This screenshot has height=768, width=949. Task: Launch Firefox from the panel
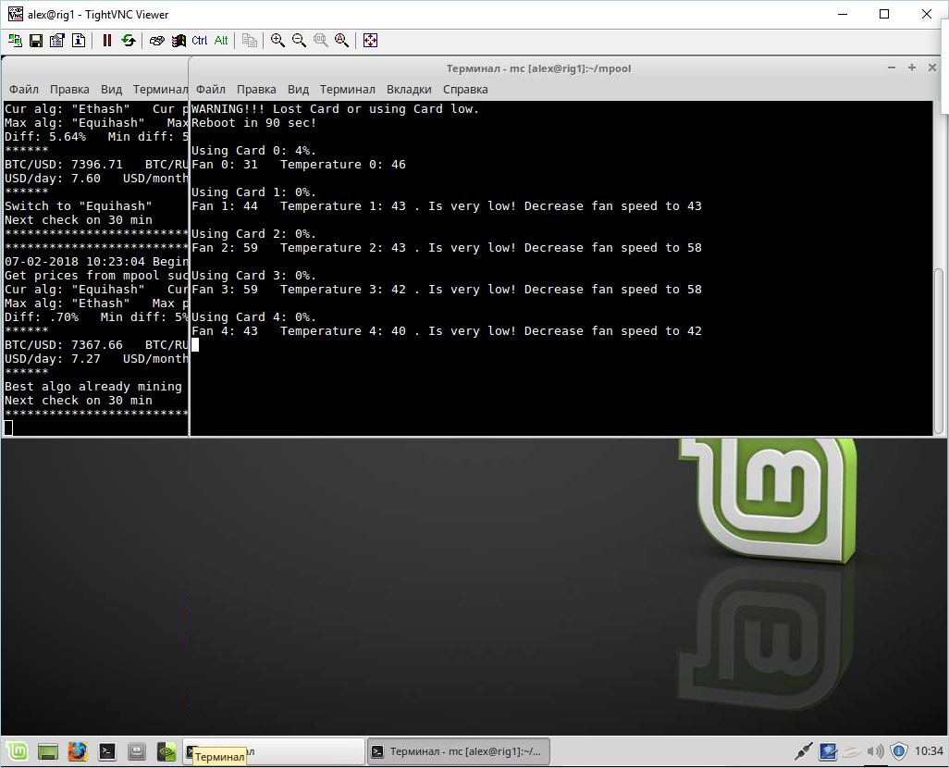coord(78,751)
